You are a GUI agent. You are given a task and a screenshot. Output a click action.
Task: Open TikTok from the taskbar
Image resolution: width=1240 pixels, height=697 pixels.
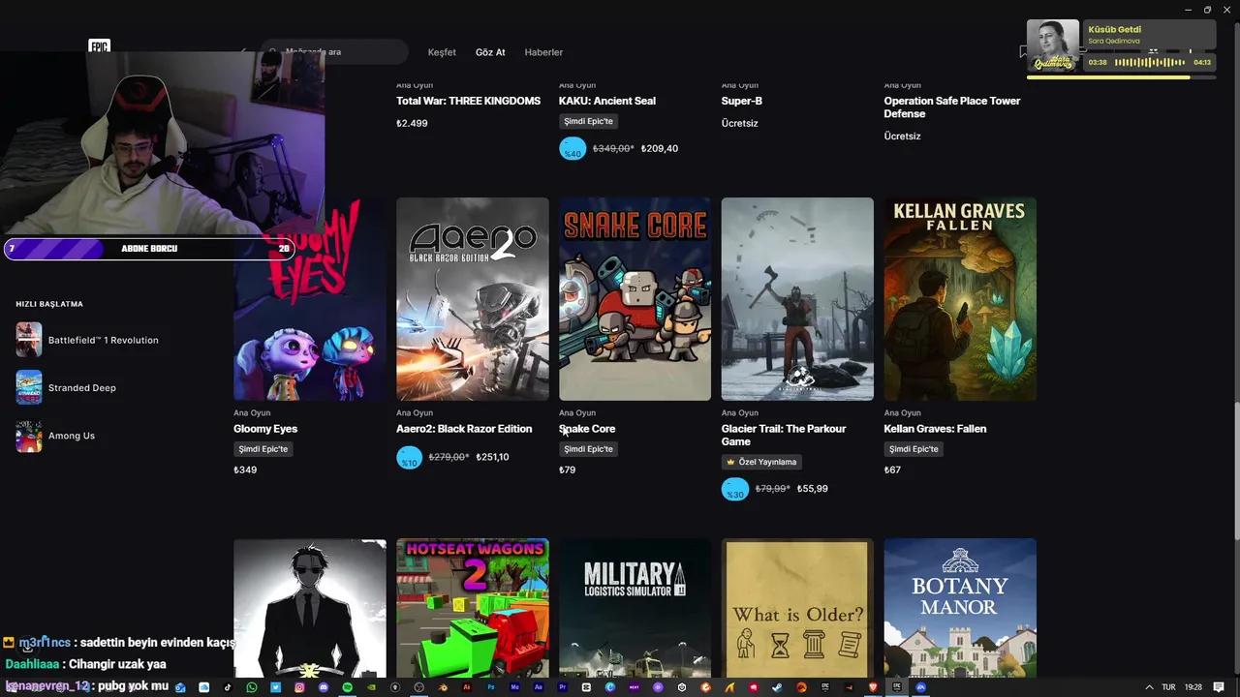[x=228, y=687]
